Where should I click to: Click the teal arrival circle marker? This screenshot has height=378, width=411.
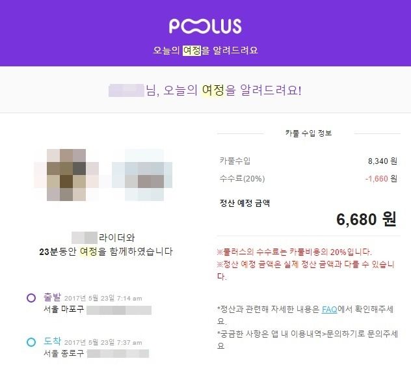coord(31,342)
